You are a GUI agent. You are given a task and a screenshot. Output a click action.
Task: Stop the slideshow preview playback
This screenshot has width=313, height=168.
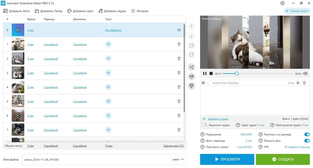coord(211,73)
